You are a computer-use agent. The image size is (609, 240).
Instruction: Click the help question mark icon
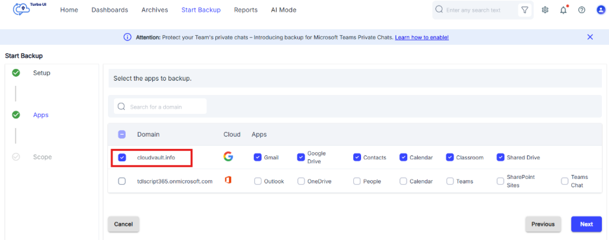(582, 10)
